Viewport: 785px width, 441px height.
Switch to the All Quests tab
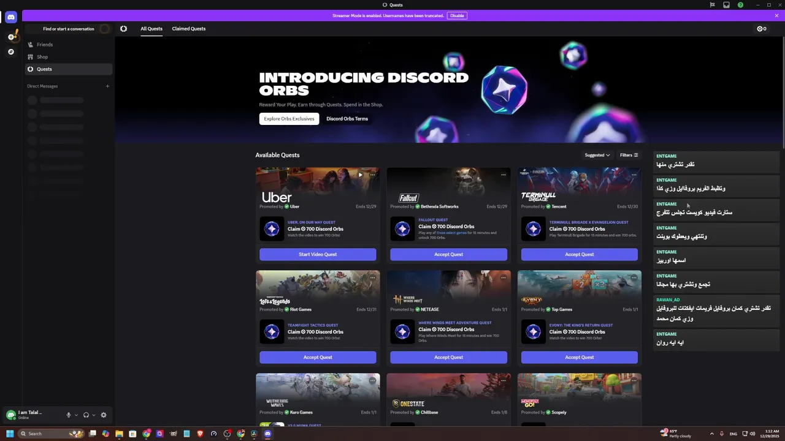coord(151,29)
